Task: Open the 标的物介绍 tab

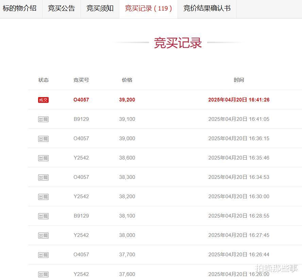Action: point(20,8)
